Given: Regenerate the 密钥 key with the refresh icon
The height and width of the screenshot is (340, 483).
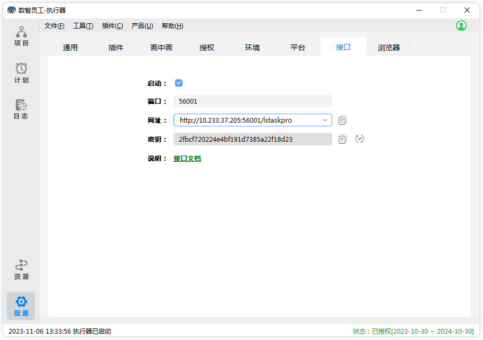Looking at the screenshot, I should [x=360, y=139].
